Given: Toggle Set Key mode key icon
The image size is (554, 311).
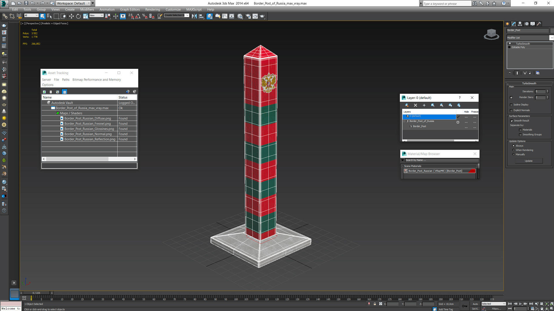Looking at the screenshot, I should point(465,306).
